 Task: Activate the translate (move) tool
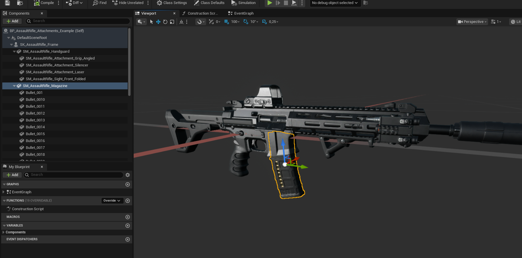[x=158, y=22]
